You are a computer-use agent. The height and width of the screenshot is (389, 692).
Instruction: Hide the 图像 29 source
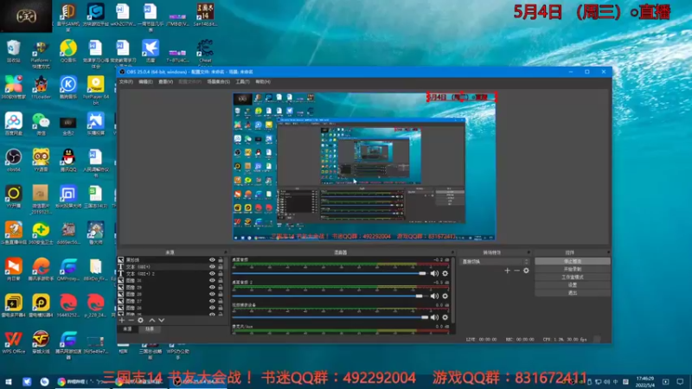(x=212, y=287)
